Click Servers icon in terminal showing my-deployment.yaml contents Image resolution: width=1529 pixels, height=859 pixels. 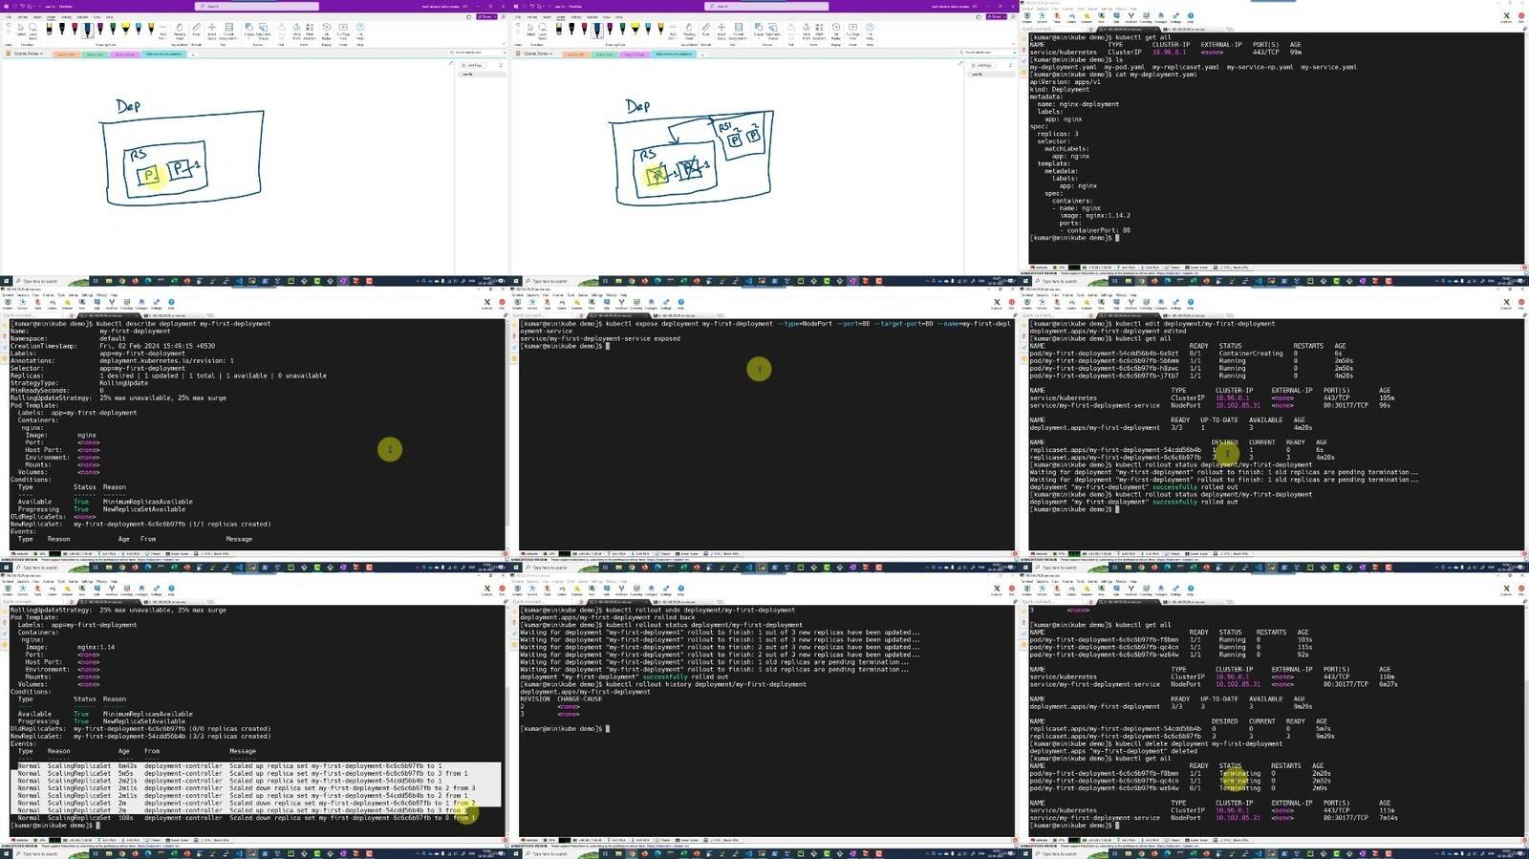pyautogui.click(x=1042, y=16)
